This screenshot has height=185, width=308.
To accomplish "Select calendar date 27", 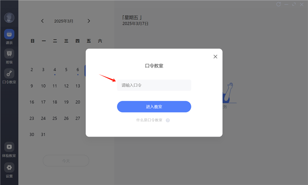I will [78, 119].
